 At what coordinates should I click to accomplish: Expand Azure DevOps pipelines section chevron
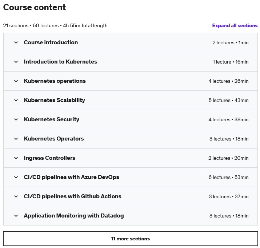click(16, 177)
